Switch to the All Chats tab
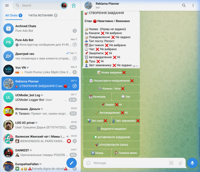 [14, 16]
